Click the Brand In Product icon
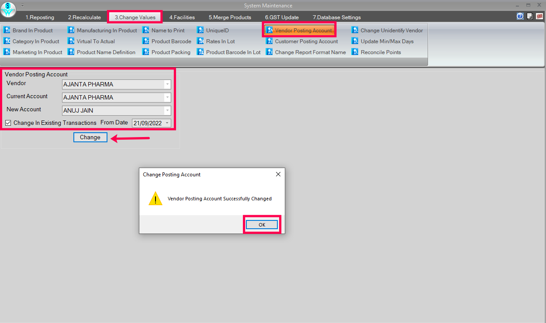This screenshot has width=546, height=323. 7,31
